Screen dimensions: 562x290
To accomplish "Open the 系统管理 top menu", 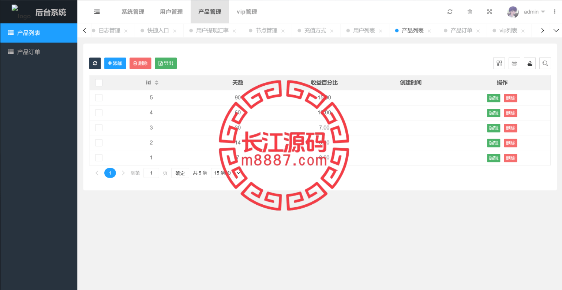I will (x=133, y=12).
